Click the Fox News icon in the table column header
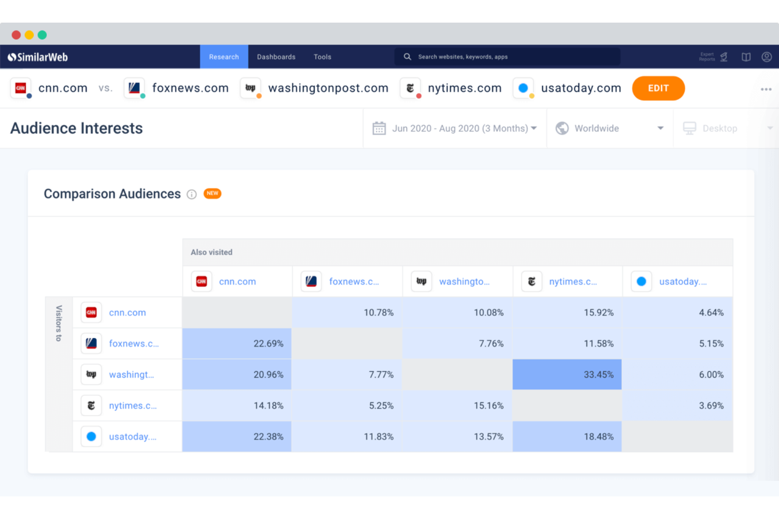779x519 pixels. tap(312, 282)
